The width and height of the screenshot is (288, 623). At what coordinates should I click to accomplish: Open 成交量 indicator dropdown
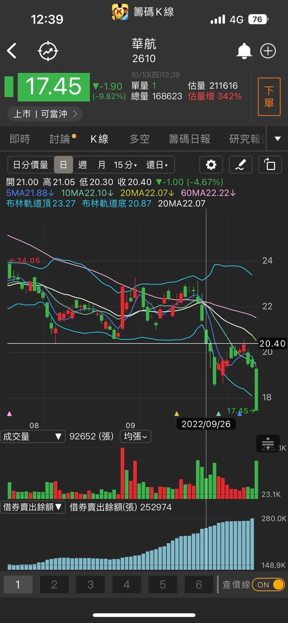pos(32,436)
